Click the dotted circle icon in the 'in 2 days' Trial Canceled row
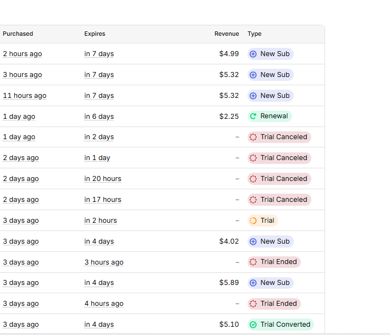390x335 pixels. click(253, 137)
